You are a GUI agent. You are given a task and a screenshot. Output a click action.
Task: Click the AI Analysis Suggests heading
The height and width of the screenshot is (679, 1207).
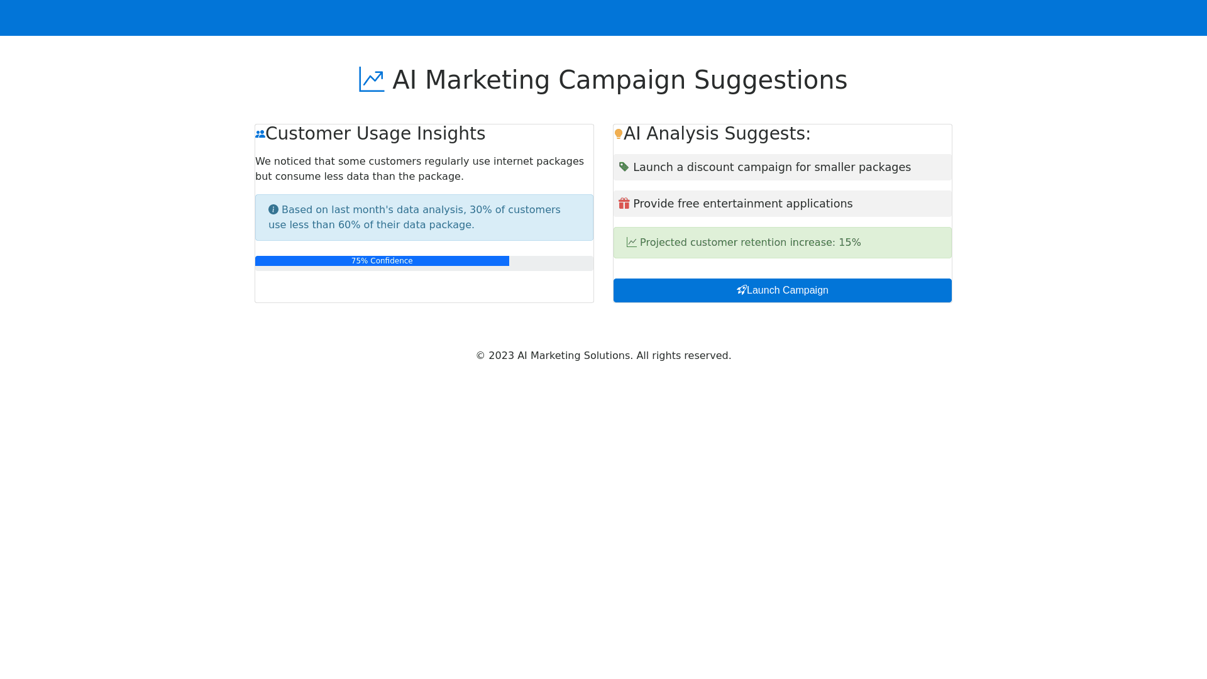coord(717,134)
